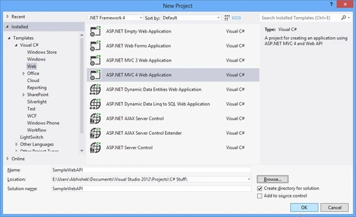The height and width of the screenshot is (217, 356).
Task: Expand the Other Languages node
Action: 16,144
